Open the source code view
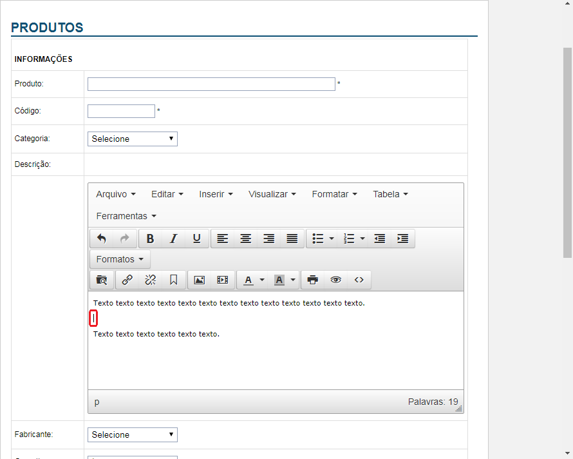Viewport: 573px width, 459px height. (359, 280)
